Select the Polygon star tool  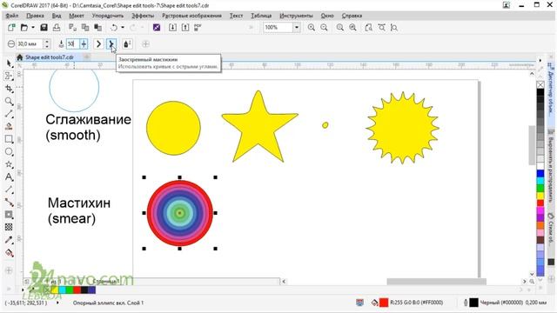pos(10,164)
